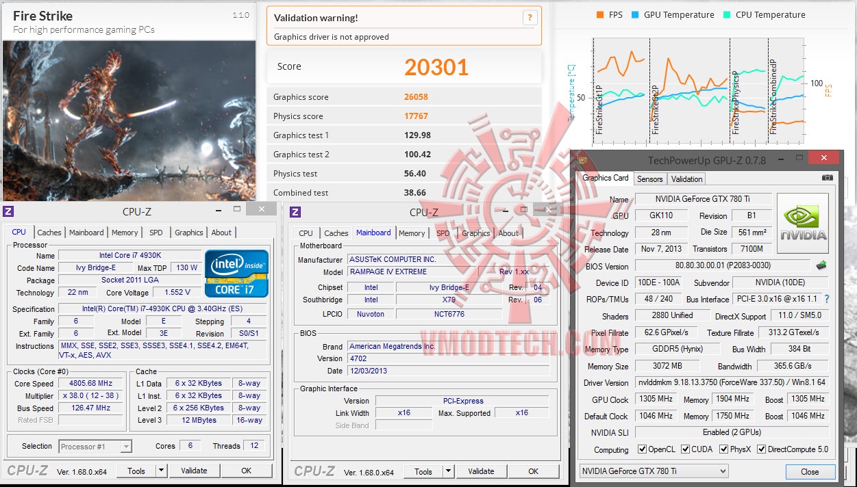Open the Processor #1 selection dropdown

pyautogui.click(x=95, y=447)
